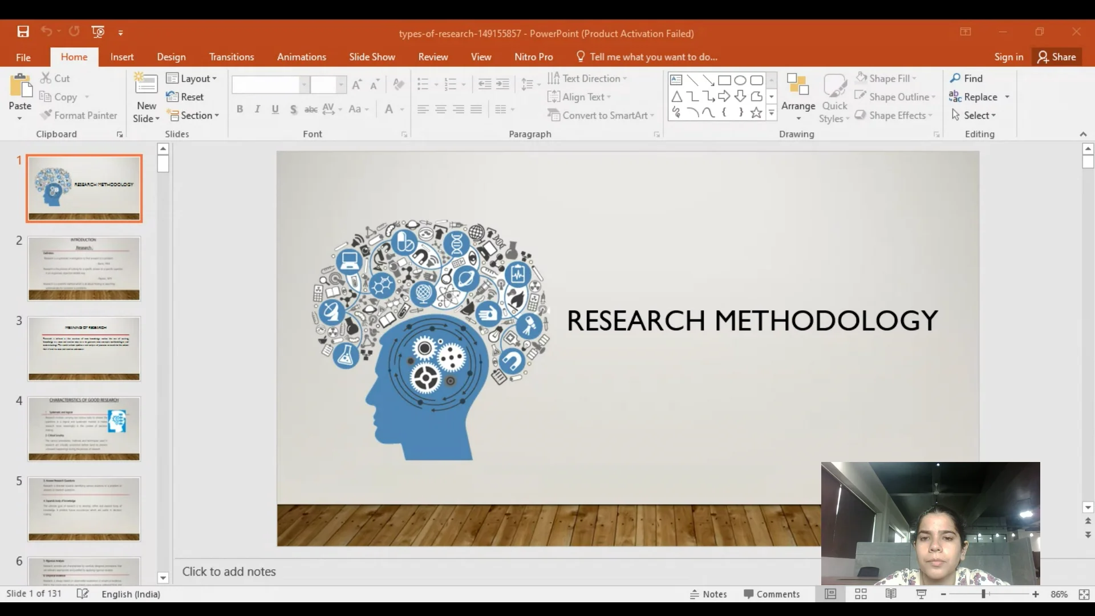Toggle Align Right paragraph
The height and width of the screenshot is (616, 1095).
[459, 109]
